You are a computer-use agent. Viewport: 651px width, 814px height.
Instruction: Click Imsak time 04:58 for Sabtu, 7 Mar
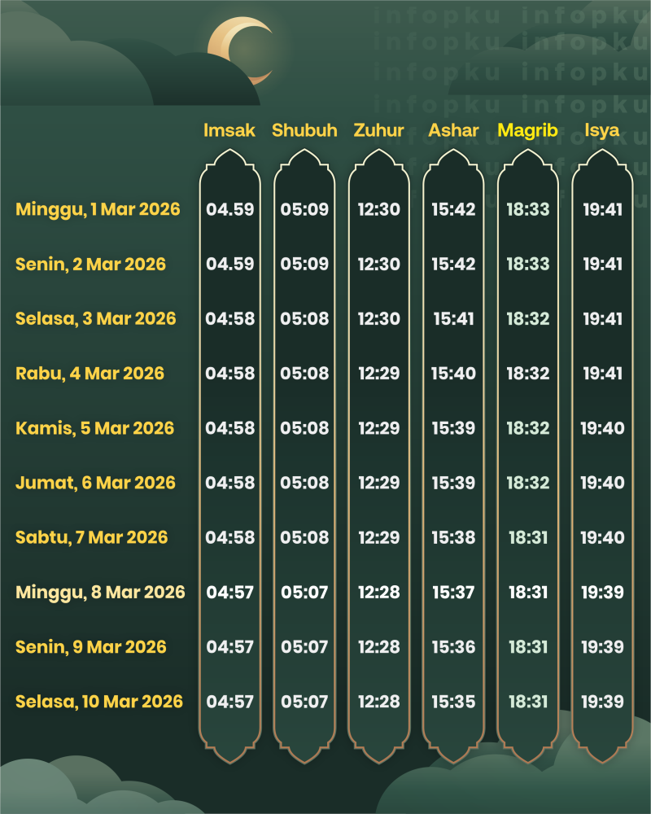point(230,537)
